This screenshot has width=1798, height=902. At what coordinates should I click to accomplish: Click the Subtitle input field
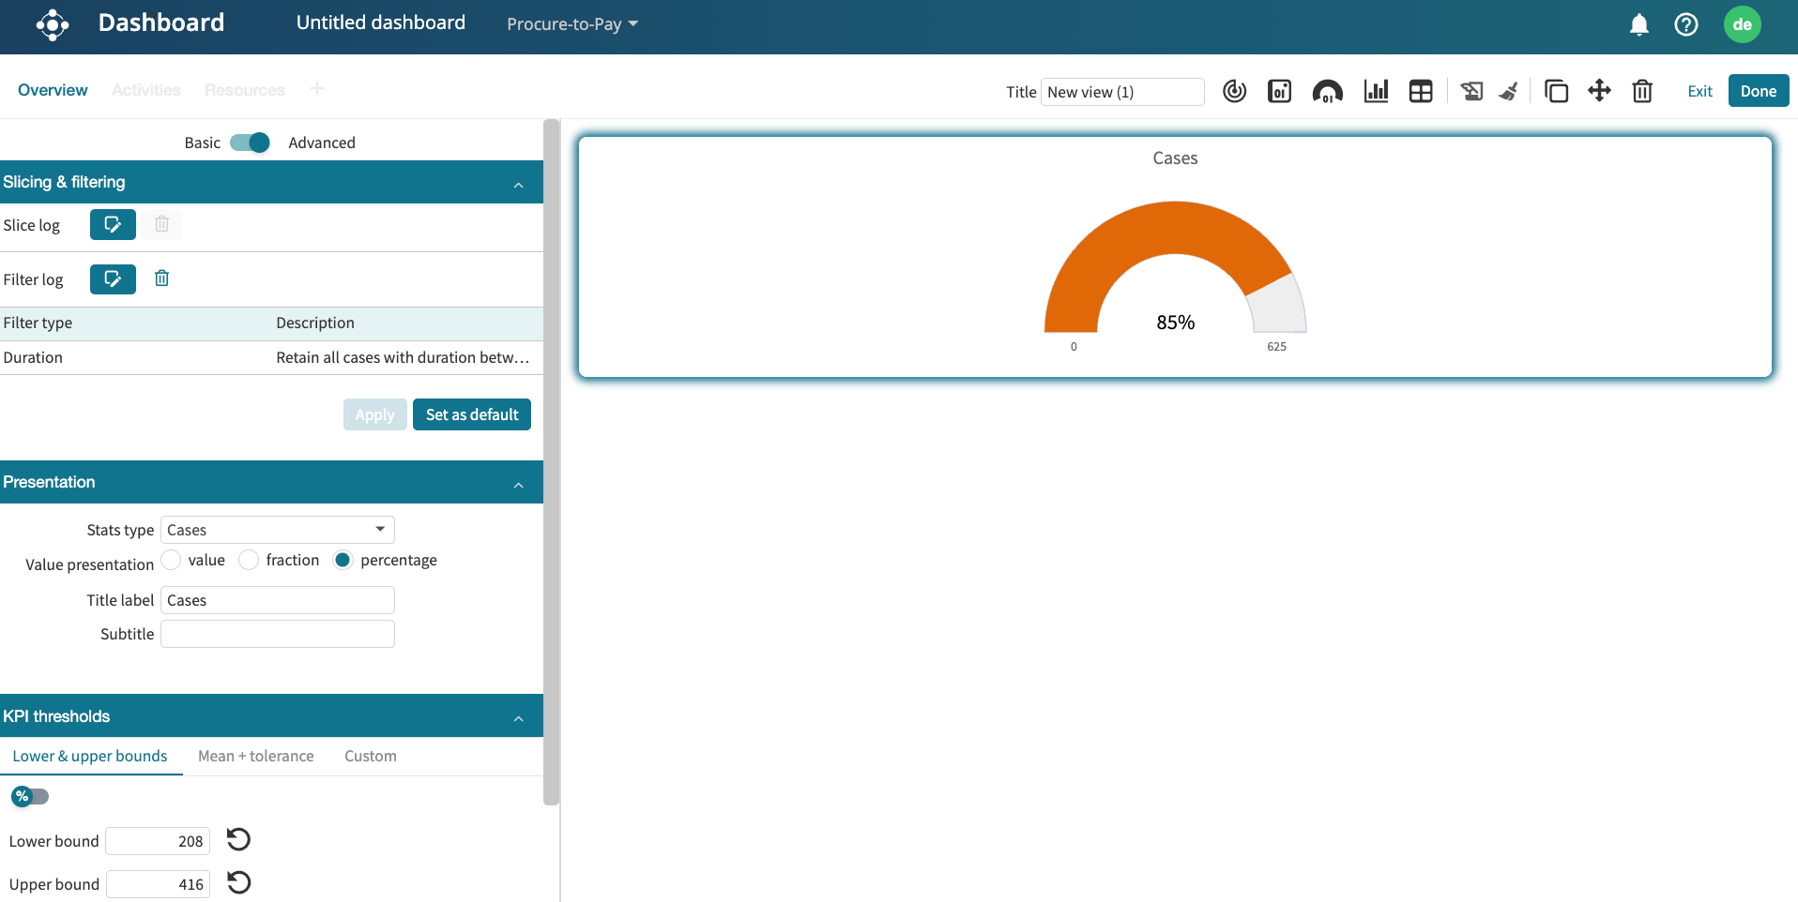[x=278, y=634]
